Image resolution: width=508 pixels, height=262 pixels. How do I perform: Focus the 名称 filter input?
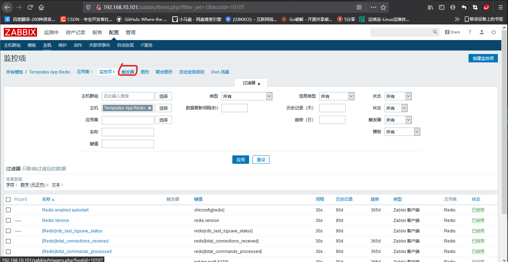click(128, 132)
